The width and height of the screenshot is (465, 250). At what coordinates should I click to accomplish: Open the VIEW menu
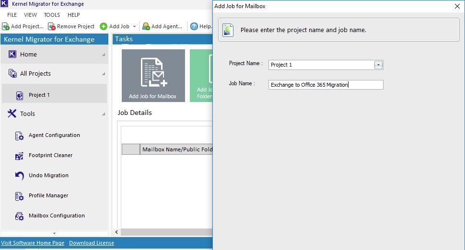[30, 15]
